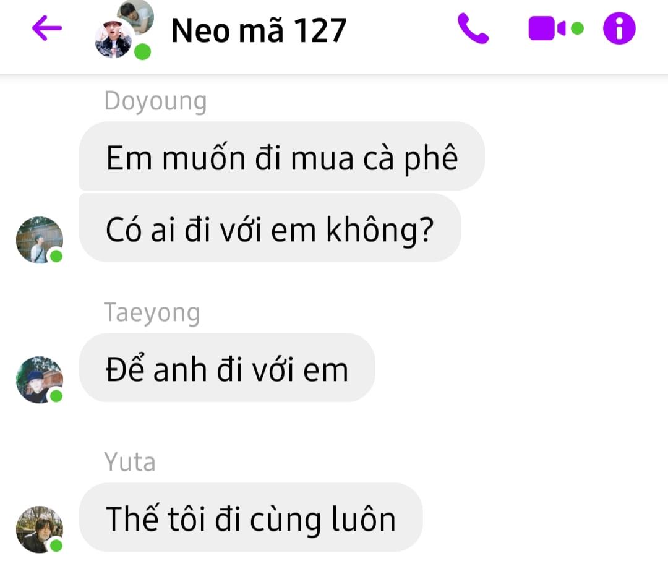Select the message Em muốn đi mua cà phê
This screenshot has width=668, height=574.
pos(281,156)
